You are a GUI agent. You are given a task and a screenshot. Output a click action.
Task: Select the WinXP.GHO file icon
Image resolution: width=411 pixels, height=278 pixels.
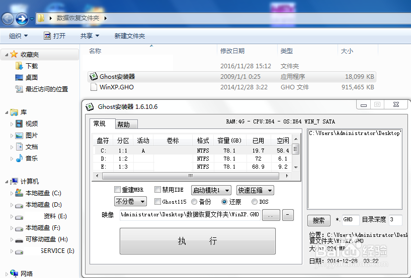pyautogui.click(x=94, y=87)
